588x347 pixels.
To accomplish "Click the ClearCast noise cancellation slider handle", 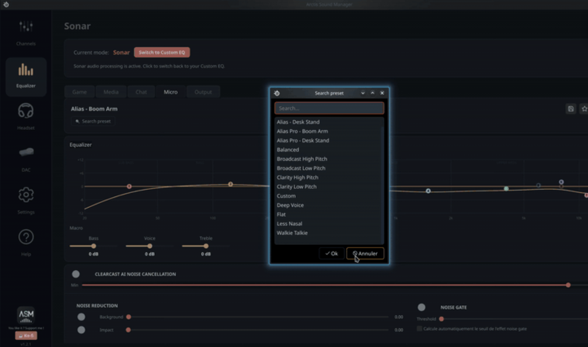I will click(568, 285).
